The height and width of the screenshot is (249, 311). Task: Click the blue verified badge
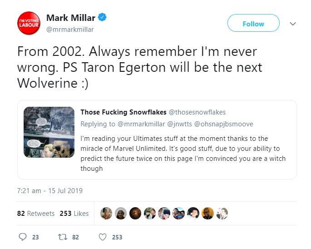[102, 17]
